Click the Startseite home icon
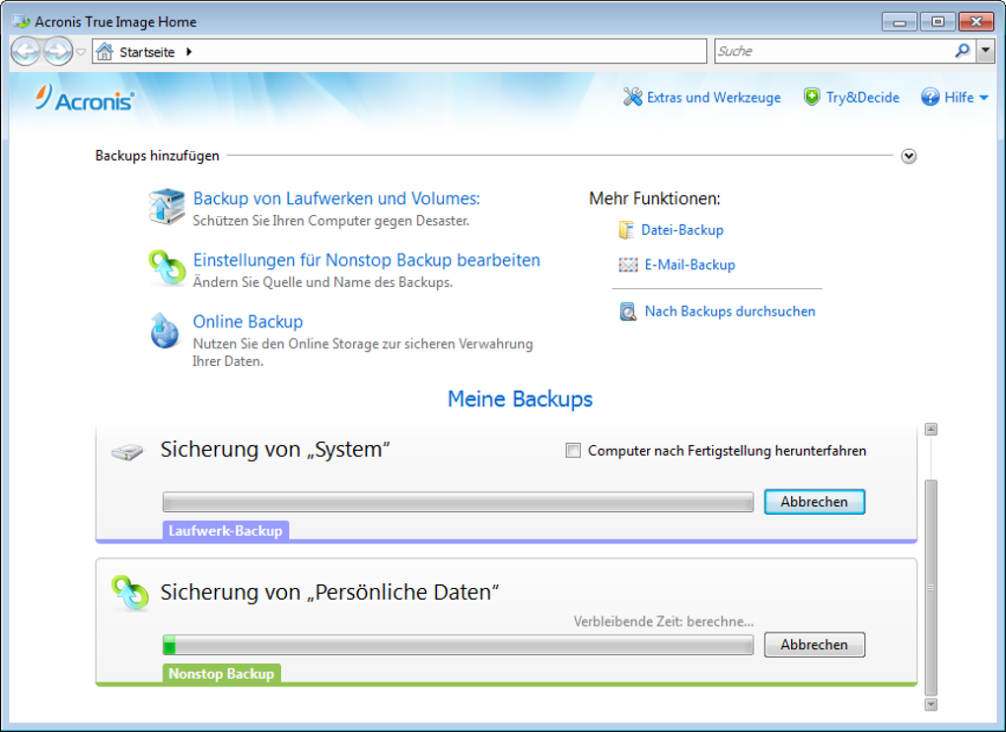 point(105,51)
